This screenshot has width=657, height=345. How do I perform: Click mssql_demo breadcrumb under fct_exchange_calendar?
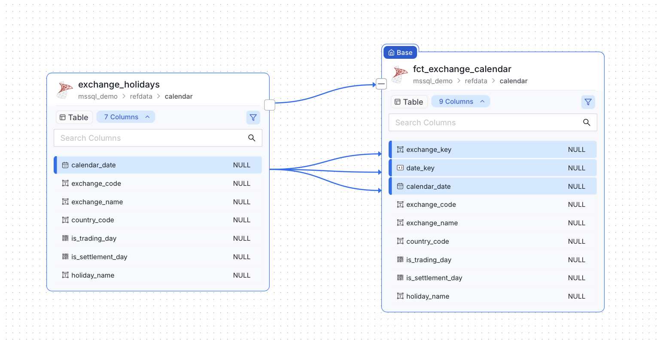pyautogui.click(x=433, y=81)
